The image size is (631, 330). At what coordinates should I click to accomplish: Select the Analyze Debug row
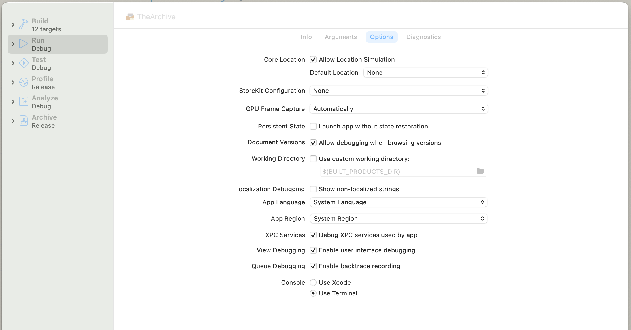point(58,102)
